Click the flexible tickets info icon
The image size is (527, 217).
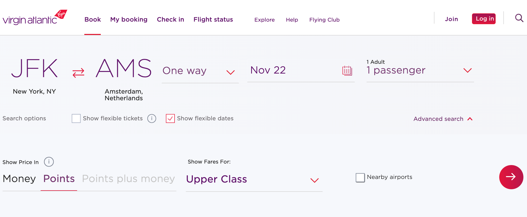[152, 119]
